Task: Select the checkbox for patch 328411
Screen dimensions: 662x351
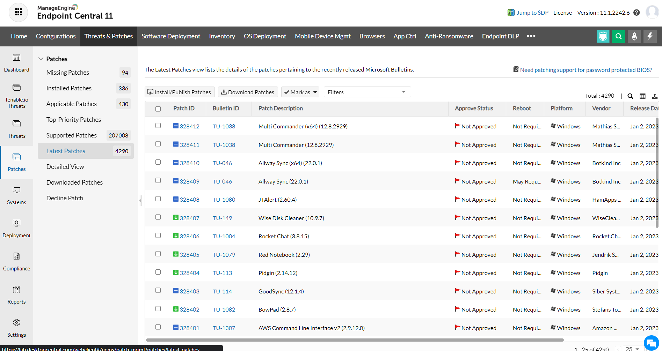Action: [x=158, y=144]
